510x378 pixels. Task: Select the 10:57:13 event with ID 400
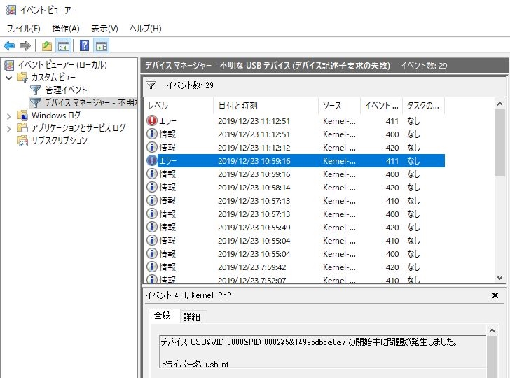[294, 214]
